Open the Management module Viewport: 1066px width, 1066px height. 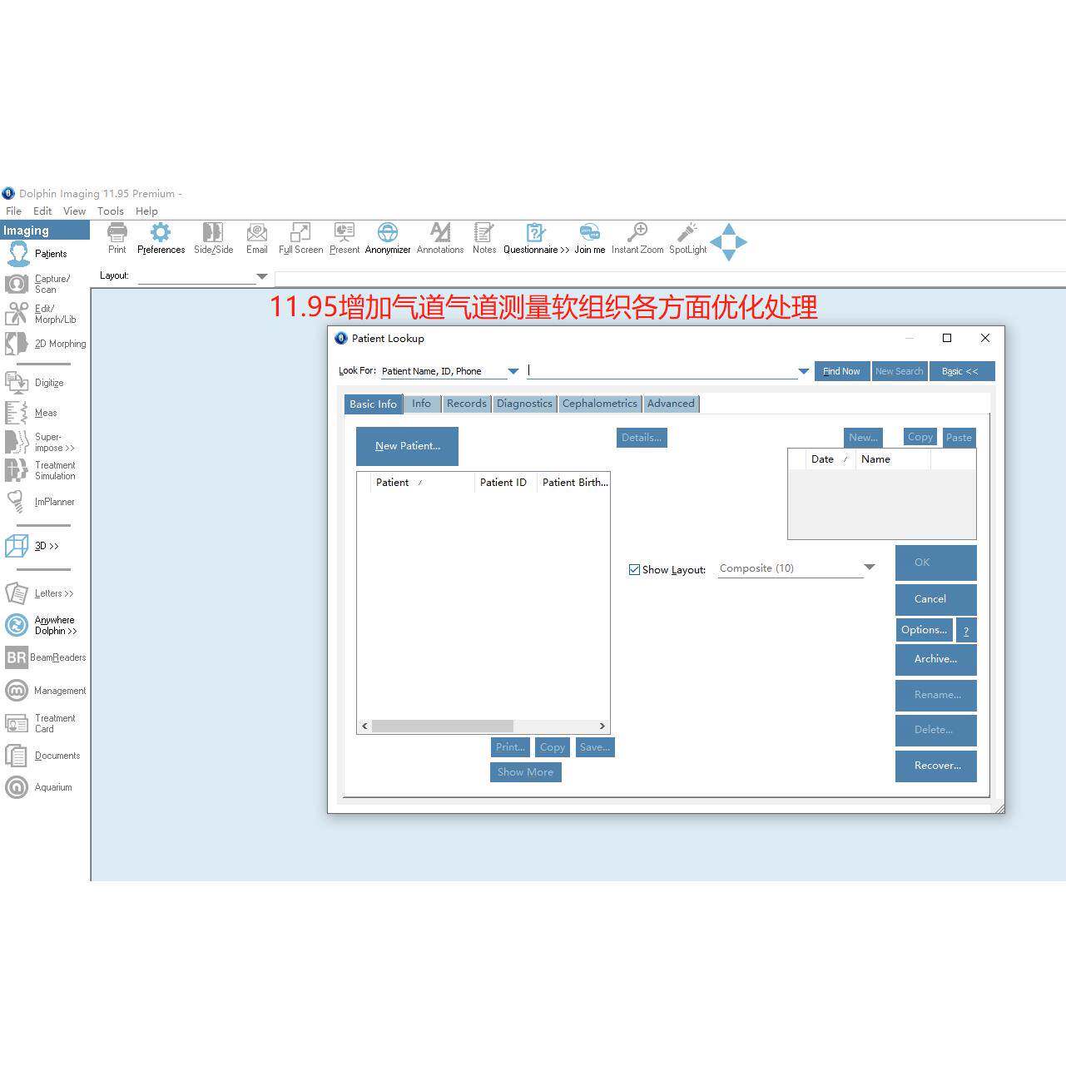(46, 691)
